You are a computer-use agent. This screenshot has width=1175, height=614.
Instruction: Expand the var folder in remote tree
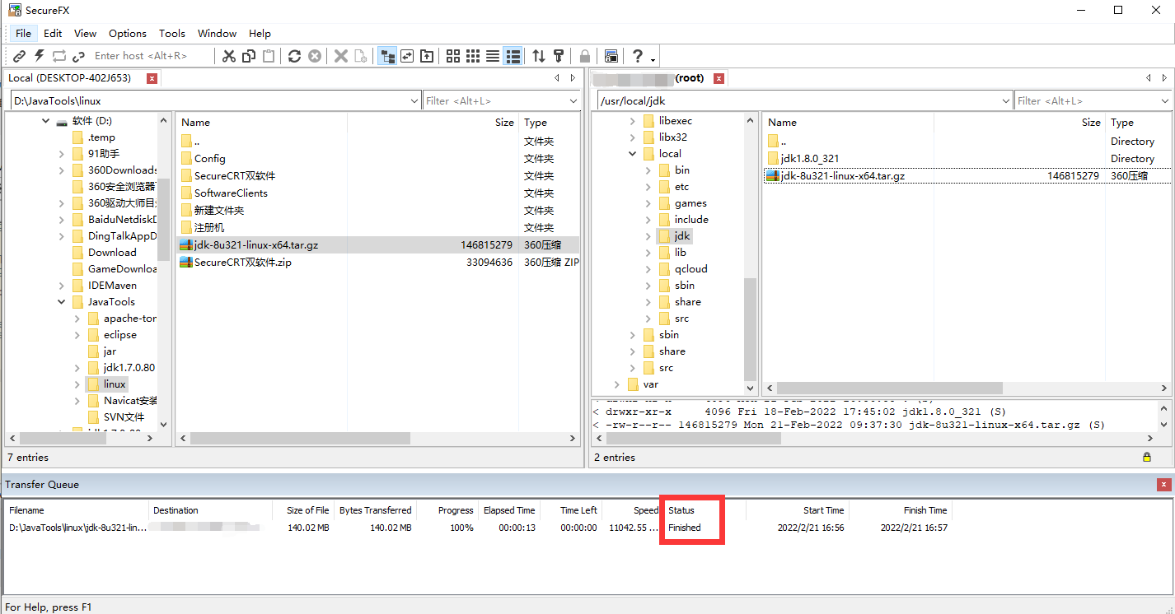coord(617,384)
